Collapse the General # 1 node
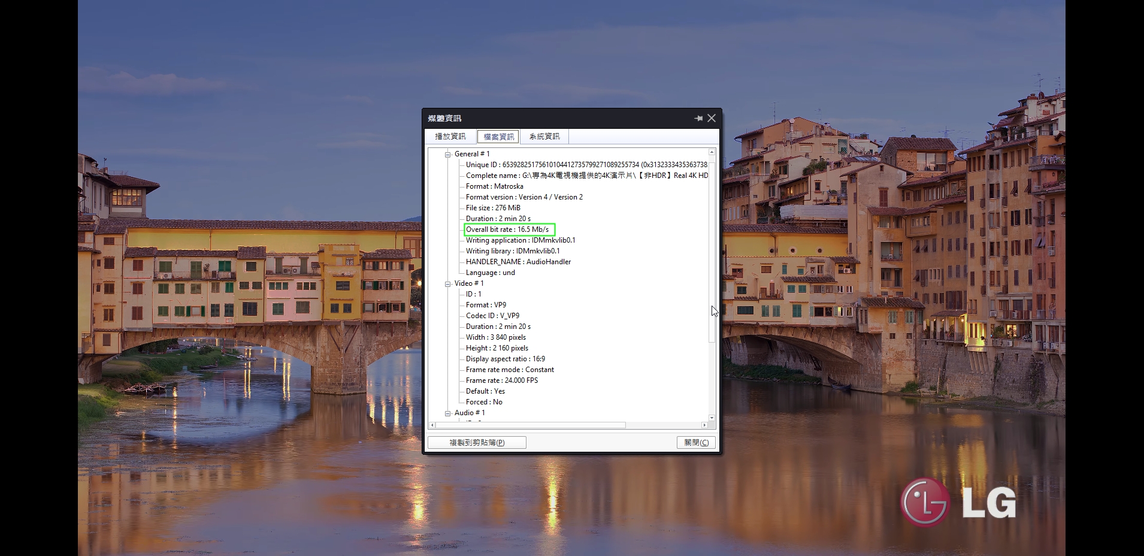The width and height of the screenshot is (1144, 556). pyautogui.click(x=447, y=154)
